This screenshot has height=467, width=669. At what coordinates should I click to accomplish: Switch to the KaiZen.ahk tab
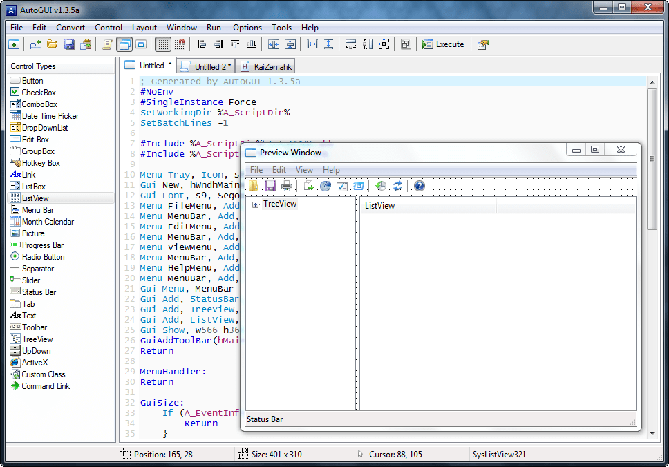coord(267,67)
